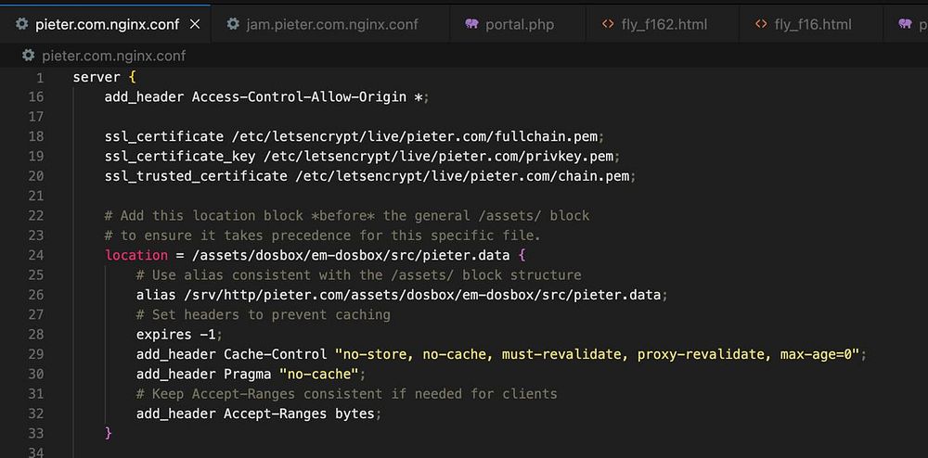This screenshot has width=928, height=458.
Task: Click the closing brace on line 33
Action: [x=109, y=433]
